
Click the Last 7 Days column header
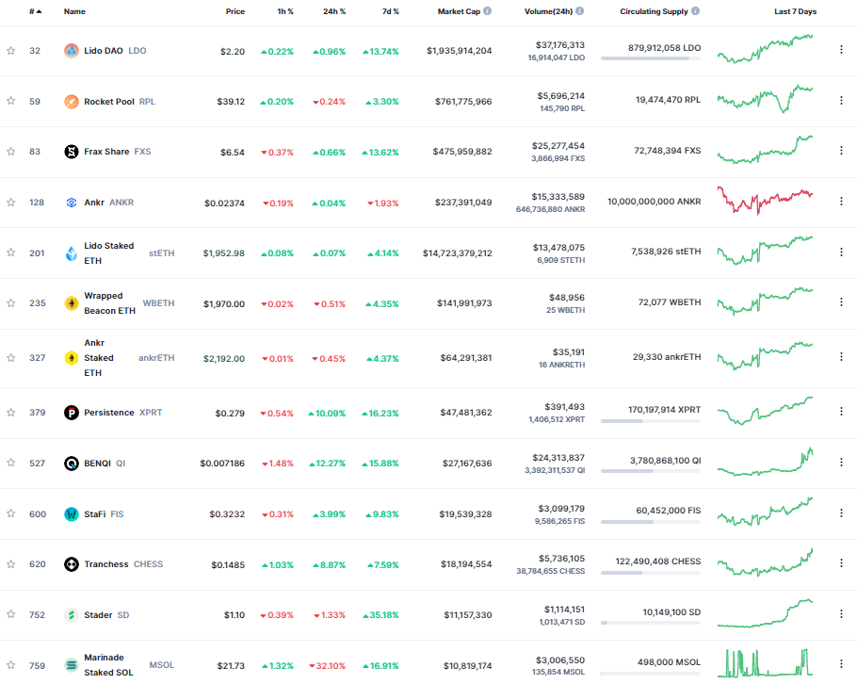click(795, 11)
